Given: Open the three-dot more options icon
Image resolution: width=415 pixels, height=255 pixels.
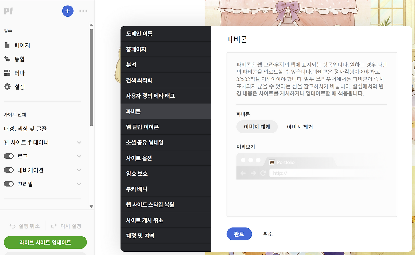Looking at the screenshot, I should pos(83,11).
